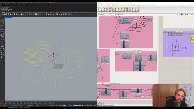Open Curve menu in Rhino

[10, 3]
